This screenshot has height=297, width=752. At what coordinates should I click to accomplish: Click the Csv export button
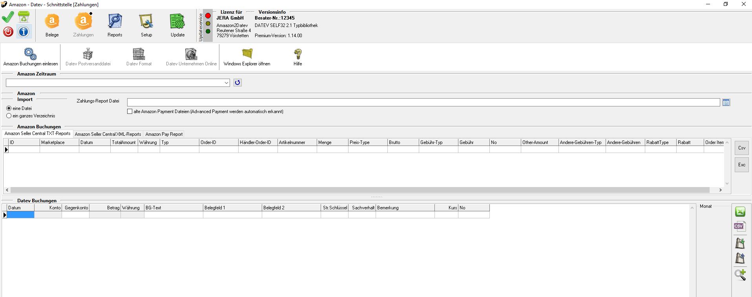pos(742,148)
